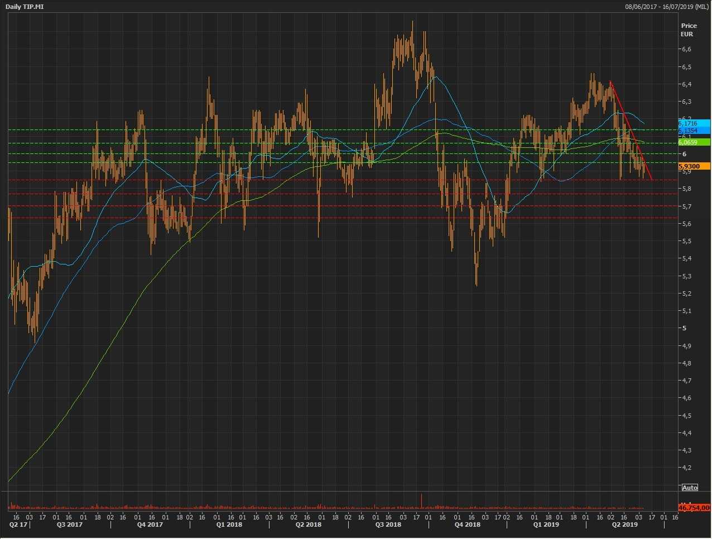Select the red descending trendline
The image size is (712, 539).
coord(631,130)
